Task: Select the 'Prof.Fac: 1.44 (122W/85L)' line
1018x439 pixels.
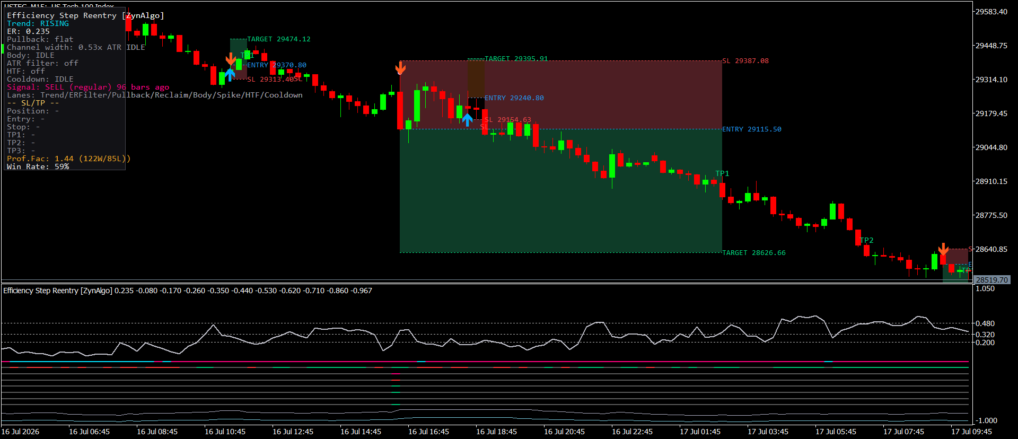Action: click(x=68, y=159)
